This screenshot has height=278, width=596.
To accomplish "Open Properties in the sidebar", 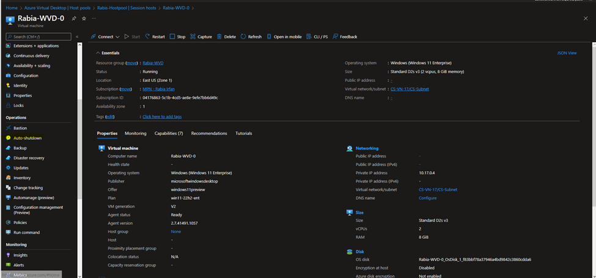I will coord(23,95).
